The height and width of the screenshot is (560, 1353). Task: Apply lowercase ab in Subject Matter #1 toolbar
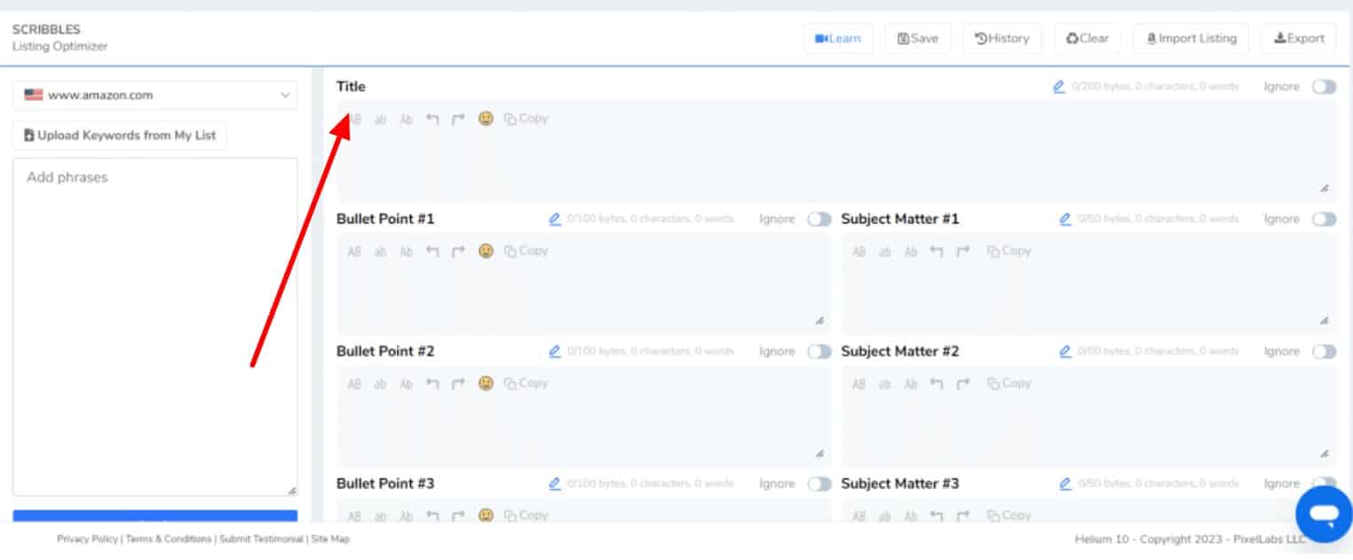(x=884, y=252)
